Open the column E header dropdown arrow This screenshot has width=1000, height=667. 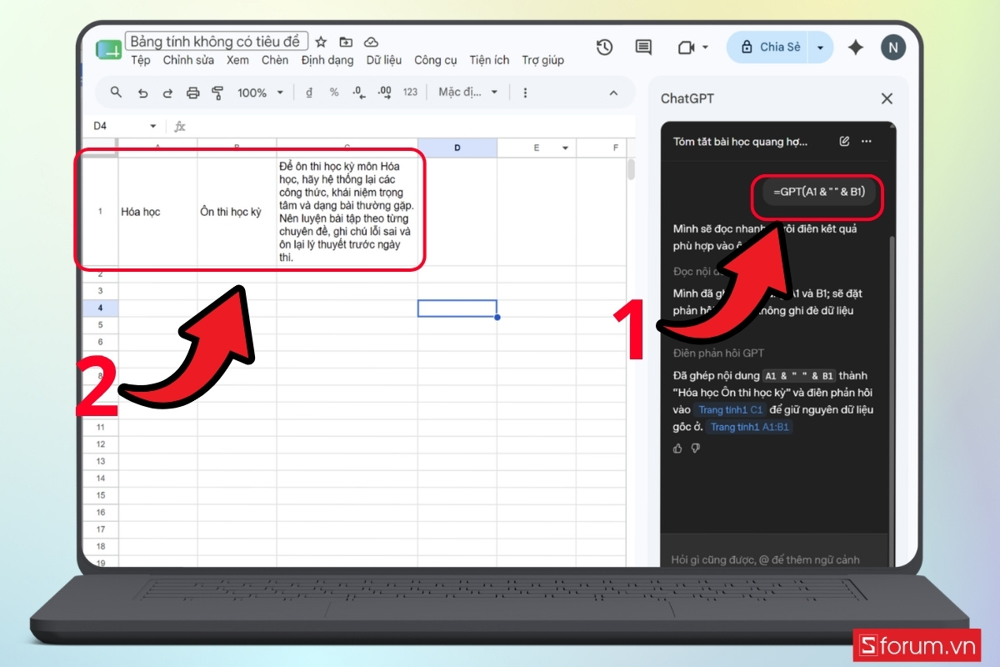tap(565, 148)
